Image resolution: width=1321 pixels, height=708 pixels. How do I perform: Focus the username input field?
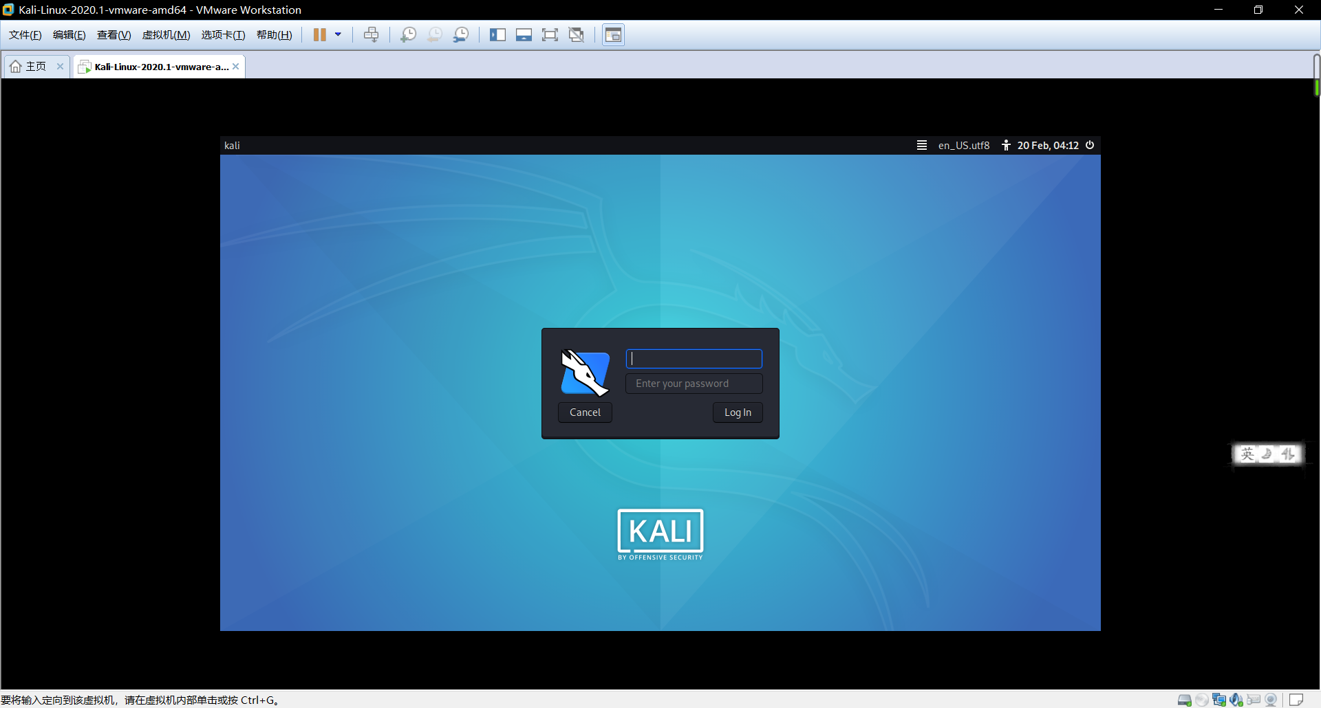coord(694,359)
